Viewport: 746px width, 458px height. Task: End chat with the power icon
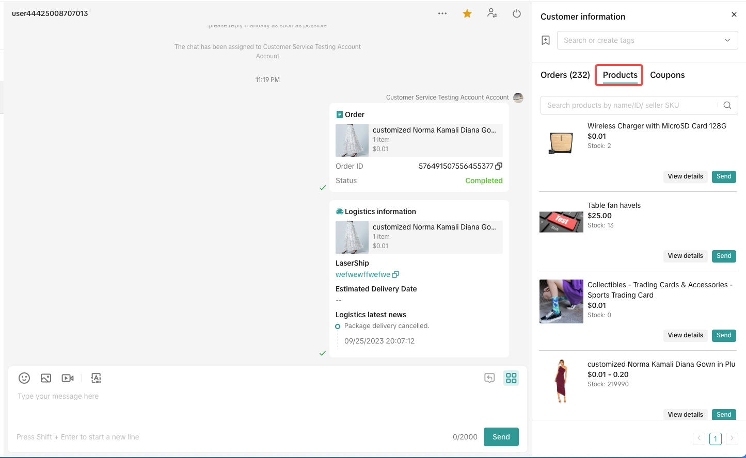click(x=517, y=14)
